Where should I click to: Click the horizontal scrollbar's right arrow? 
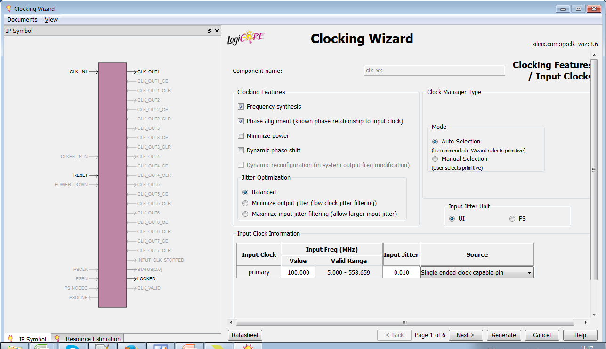point(586,323)
